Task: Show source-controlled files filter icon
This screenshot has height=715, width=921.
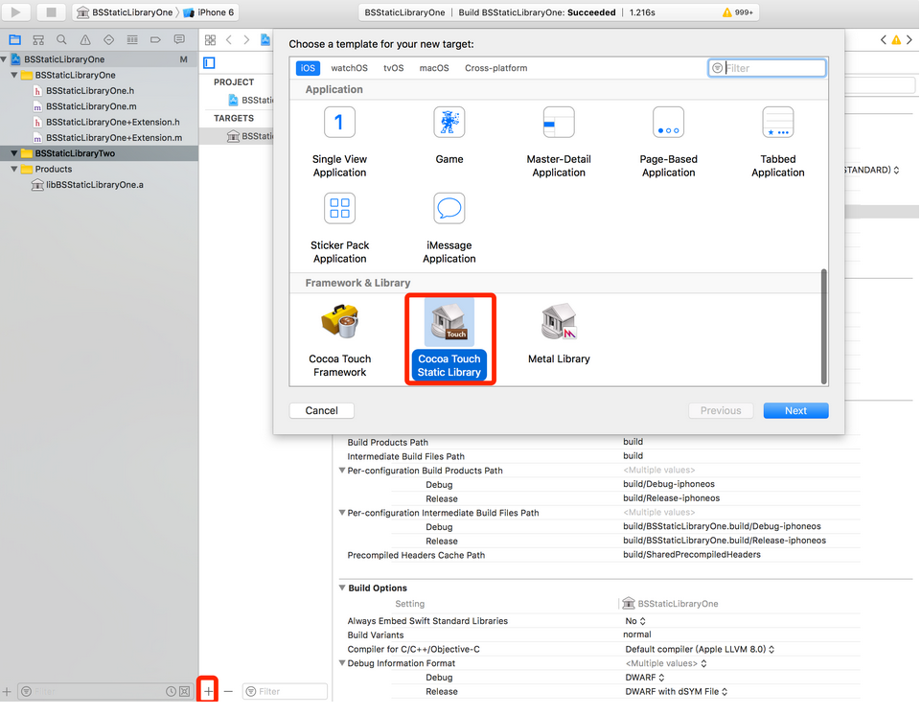Action: click(184, 691)
